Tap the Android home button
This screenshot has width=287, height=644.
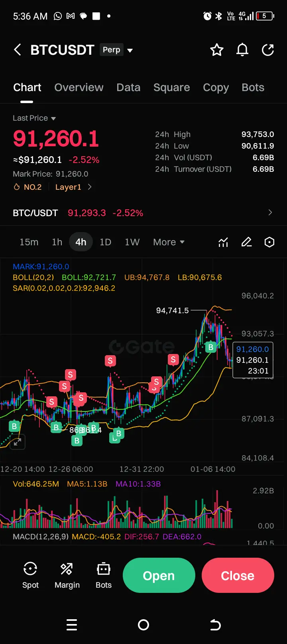[x=143, y=625]
